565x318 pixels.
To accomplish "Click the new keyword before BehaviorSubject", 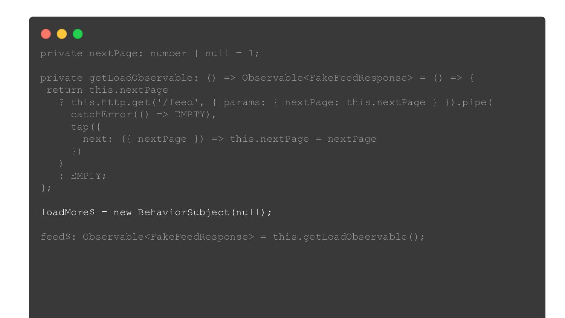I will [x=122, y=213].
